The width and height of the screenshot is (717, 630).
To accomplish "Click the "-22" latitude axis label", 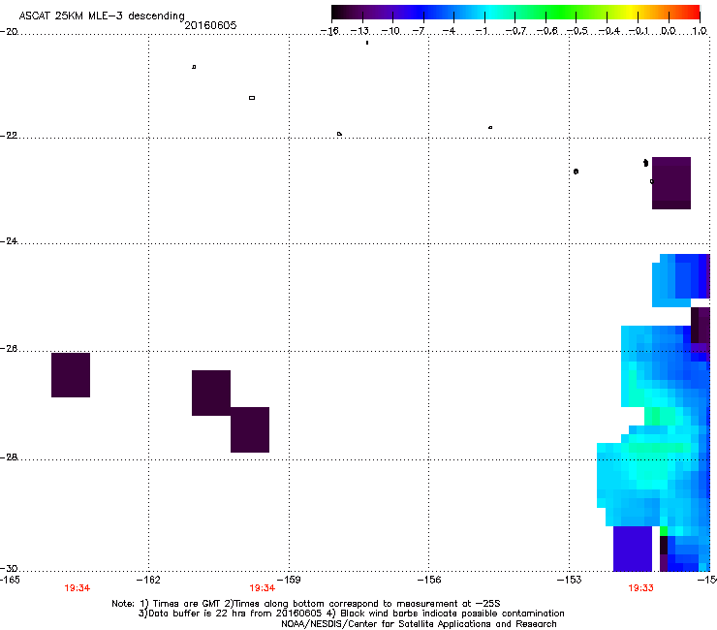I will (9, 136).
